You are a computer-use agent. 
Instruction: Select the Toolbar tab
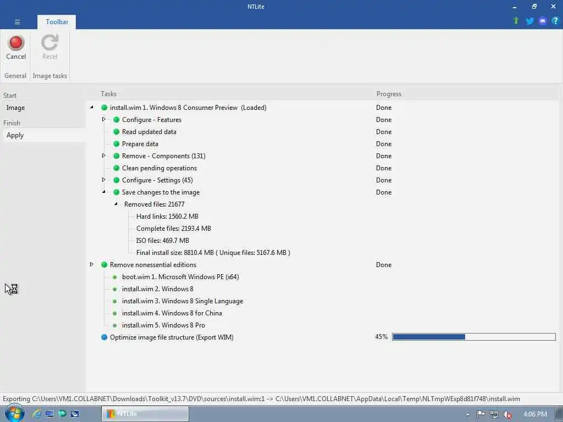[x=57, y=22]
